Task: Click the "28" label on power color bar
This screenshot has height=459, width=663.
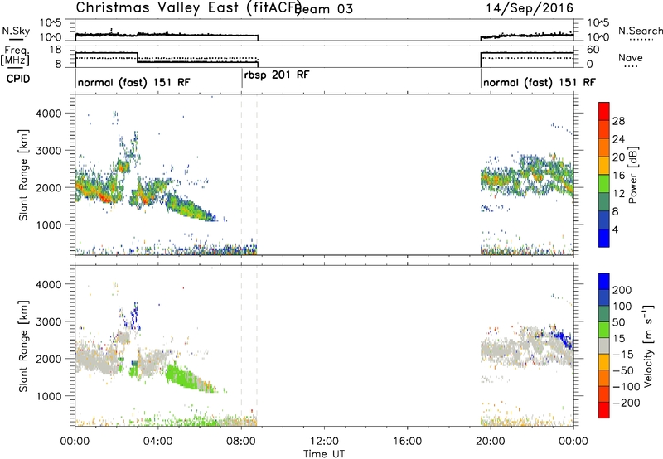Action: 618,121
